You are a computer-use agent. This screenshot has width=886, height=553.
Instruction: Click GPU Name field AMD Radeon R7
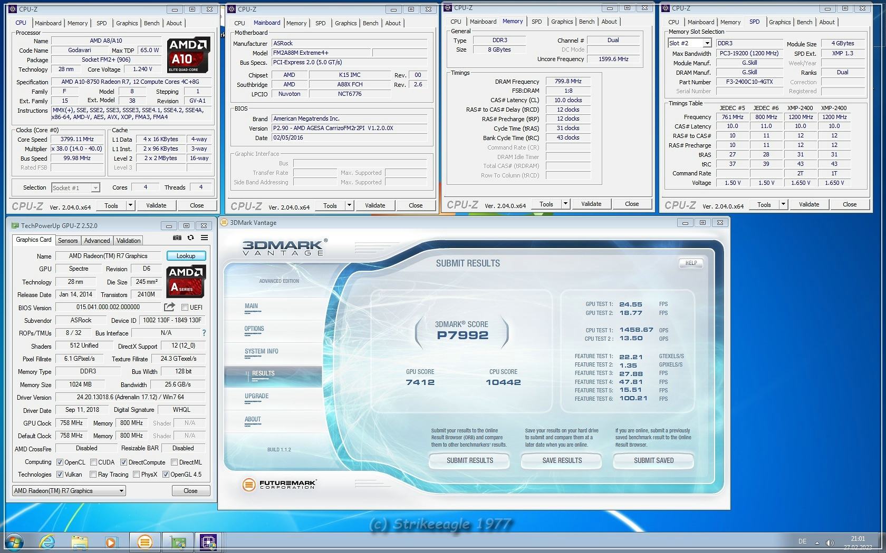pyautogui.click(x=108, y=255)
